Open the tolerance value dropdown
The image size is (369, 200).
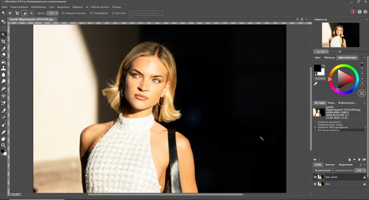click(56, 13)
